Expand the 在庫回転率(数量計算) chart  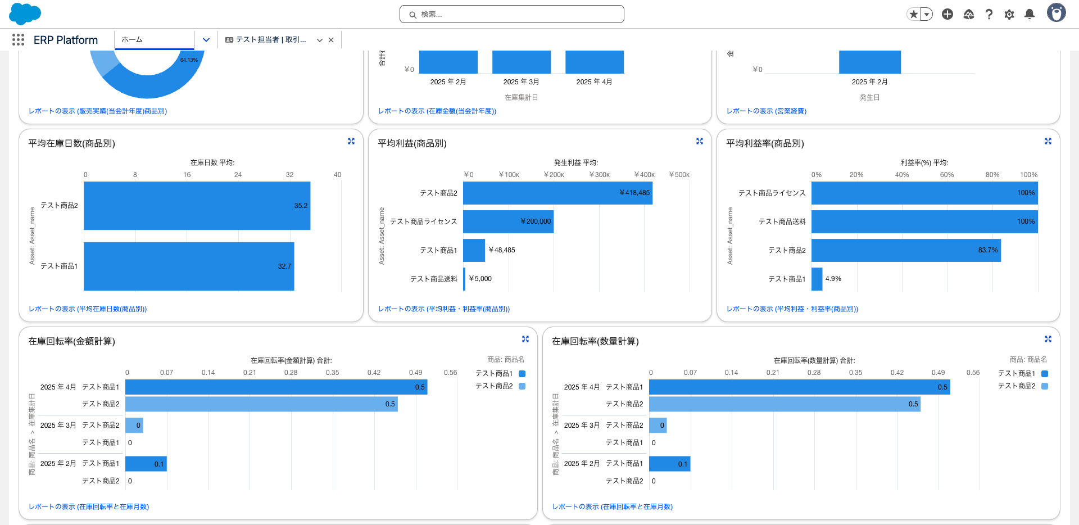coord(1048,340)
